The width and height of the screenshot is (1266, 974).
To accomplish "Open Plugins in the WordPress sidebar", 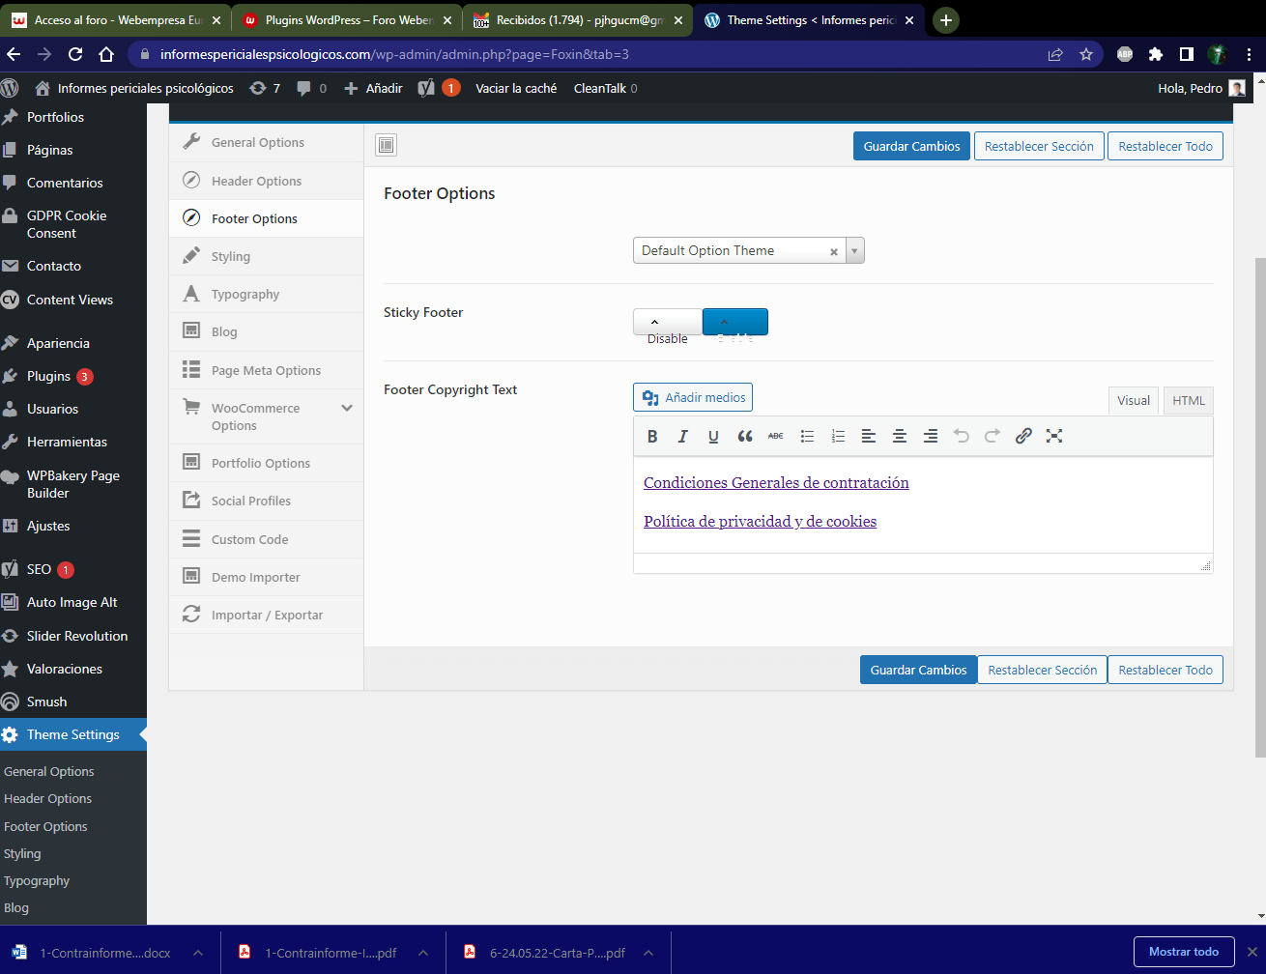I will (x=48, y=376).
